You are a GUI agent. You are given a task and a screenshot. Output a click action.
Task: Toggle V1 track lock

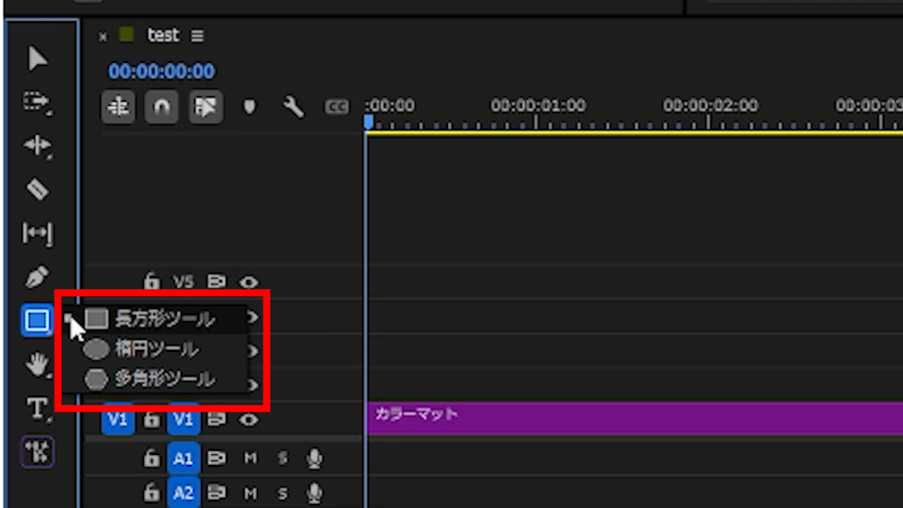tap(152, 420)
